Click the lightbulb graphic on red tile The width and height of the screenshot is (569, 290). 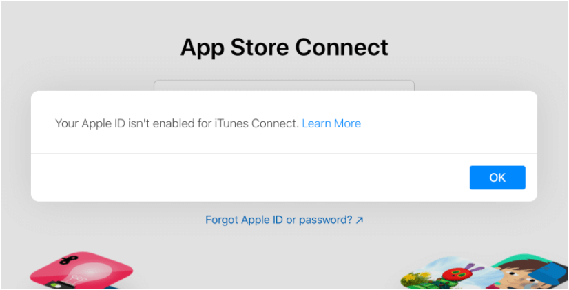pos(87,275)
